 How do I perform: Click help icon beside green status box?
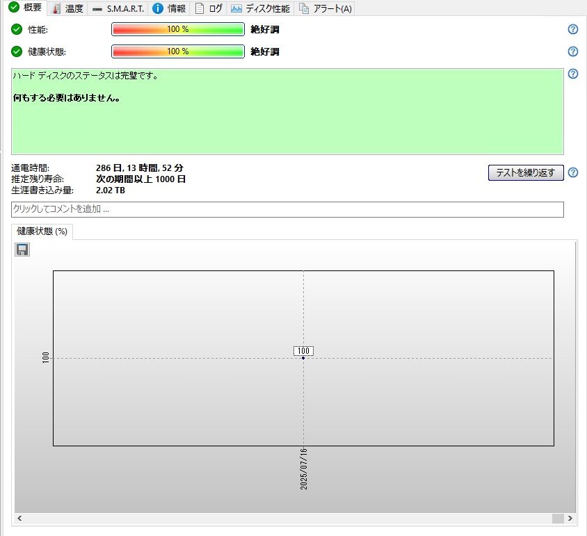coord(573,74)
